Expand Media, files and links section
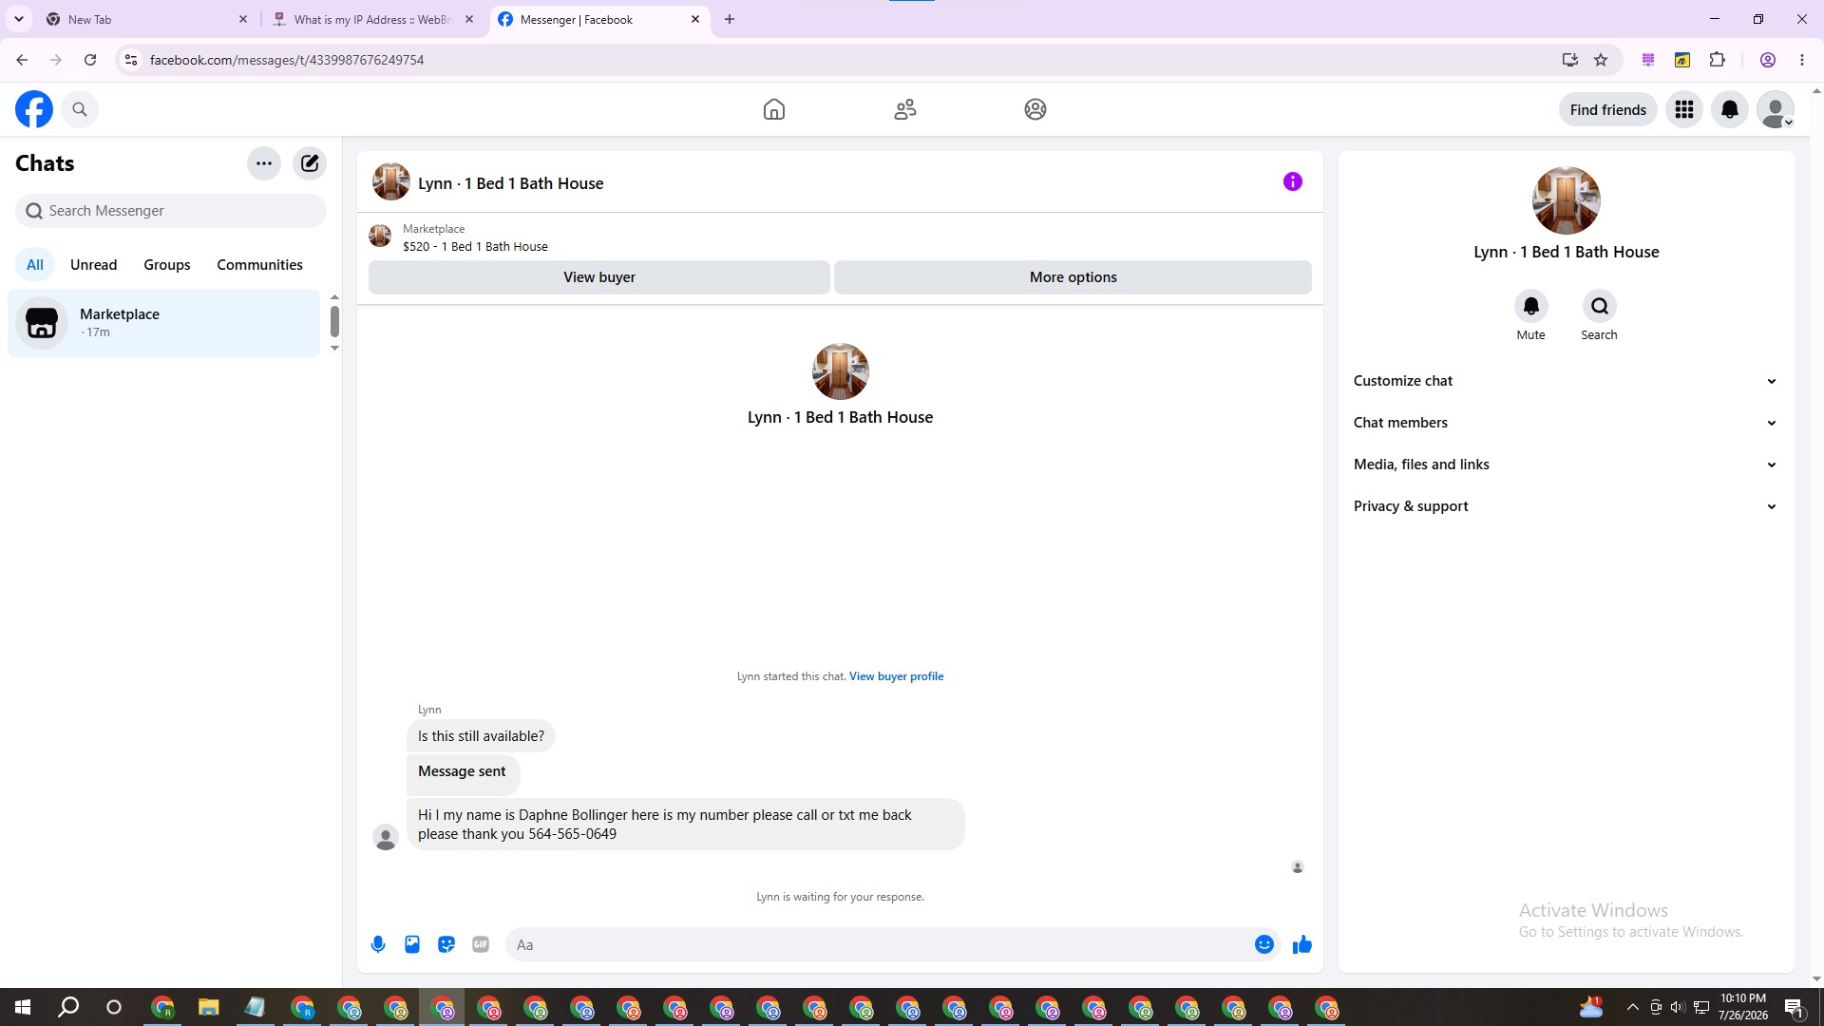Screen dimensions: 1824x1026 click(x=1567, y=465)
